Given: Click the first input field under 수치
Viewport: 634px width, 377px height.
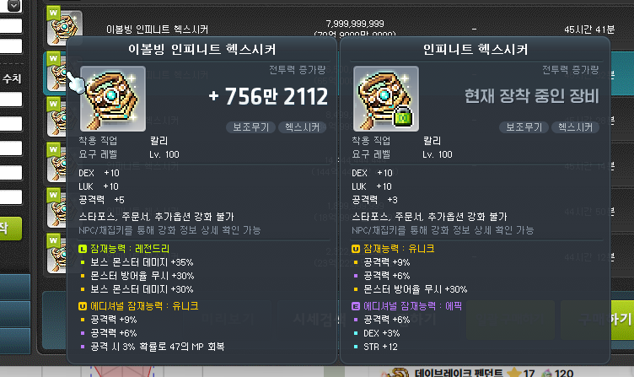Looking at the screenshot, I should 11,100.
